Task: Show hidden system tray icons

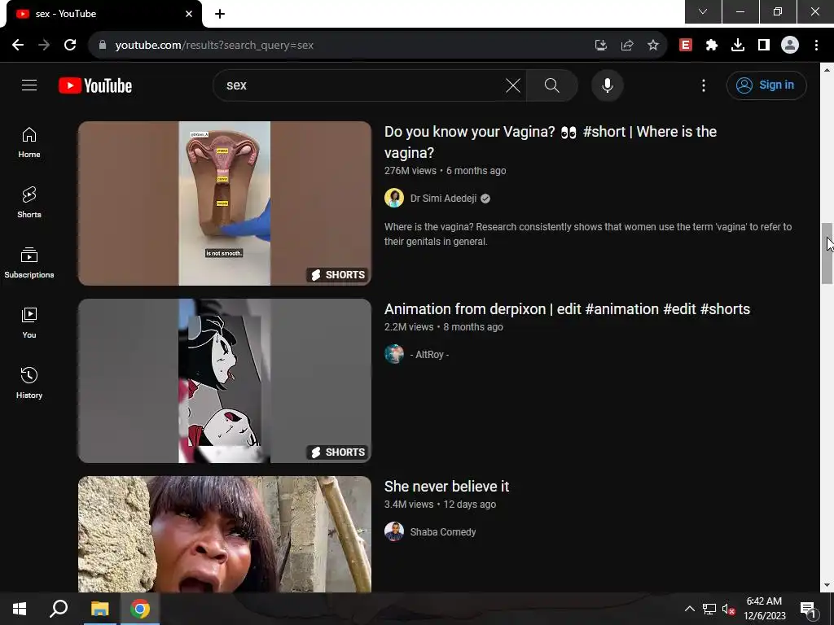Action: [x=689, y=609]
